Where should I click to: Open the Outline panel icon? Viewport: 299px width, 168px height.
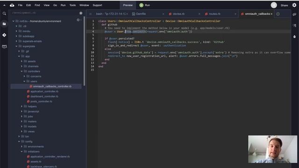click(295, 25)
